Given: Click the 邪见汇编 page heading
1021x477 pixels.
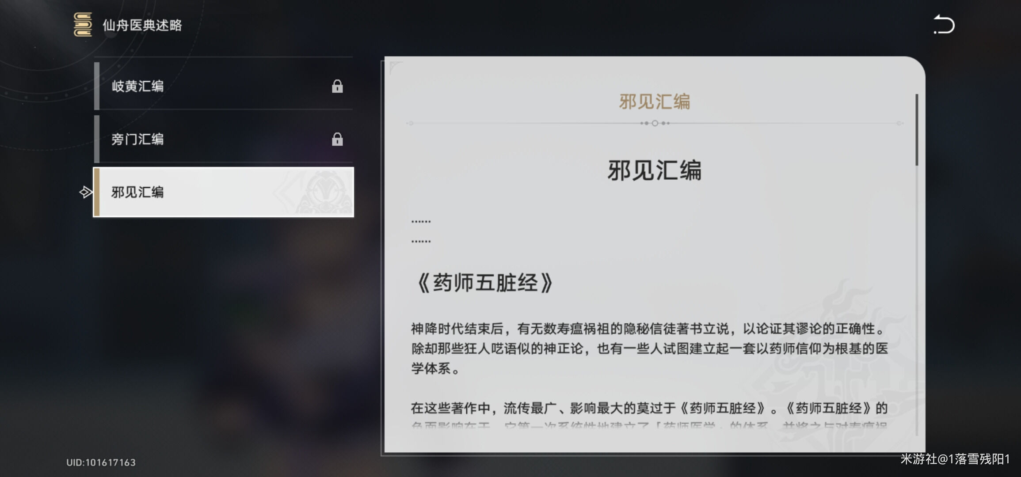Looking at the screenshot, I should tap(655, 172).
